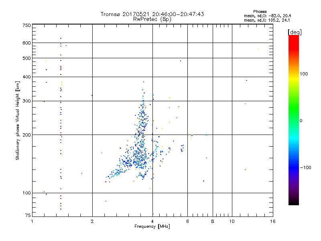The height and width of the screenshot is (241, 321).
Task: Click the '10' frequency tick label
Action: pyautogui.click(x=232, y=221)
